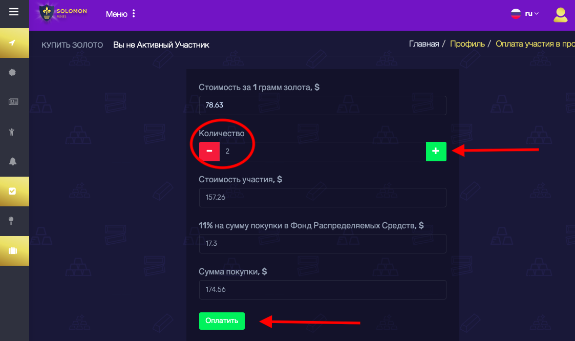Increase quantity with green plus button
575x341 pixels.
click(436, 152)
